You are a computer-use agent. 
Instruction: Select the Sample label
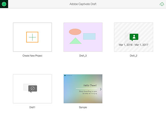click(x=83, y=107)
